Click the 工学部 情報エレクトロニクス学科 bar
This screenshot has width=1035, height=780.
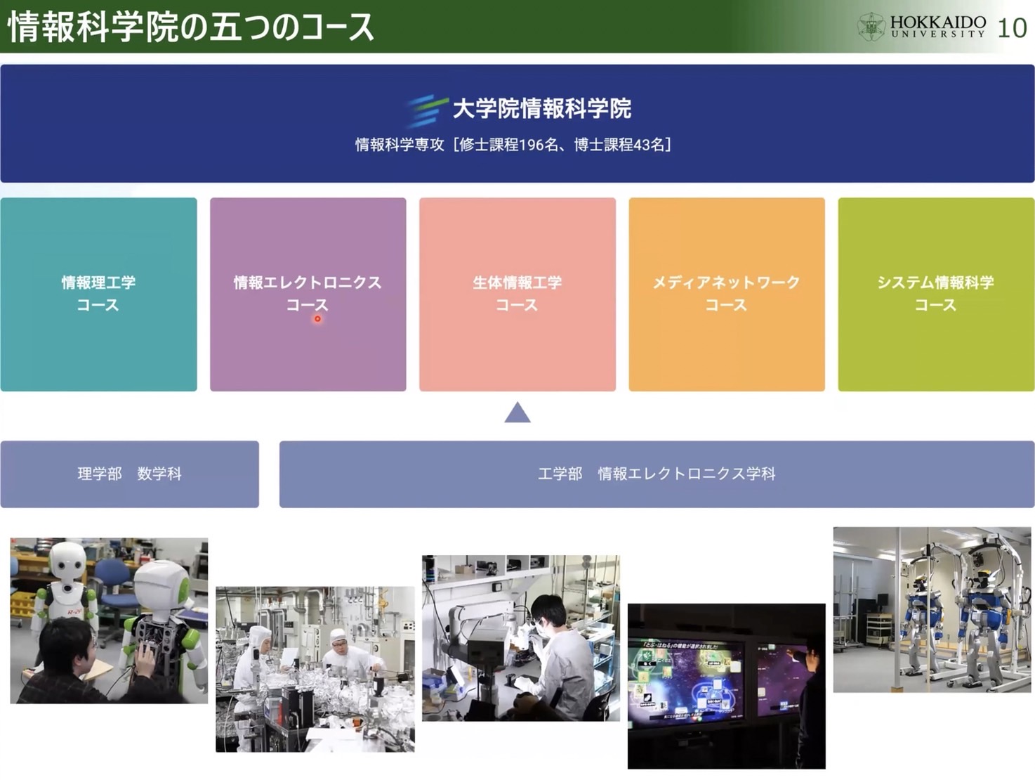click(x=657, y=474)
